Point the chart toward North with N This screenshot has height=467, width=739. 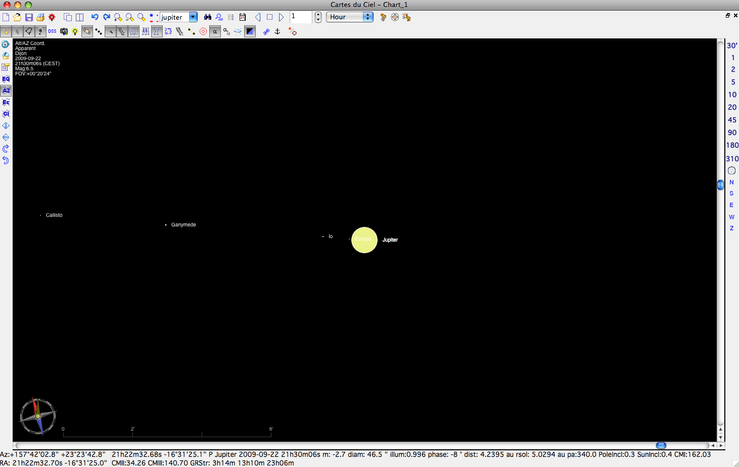(x=731, y=182)
